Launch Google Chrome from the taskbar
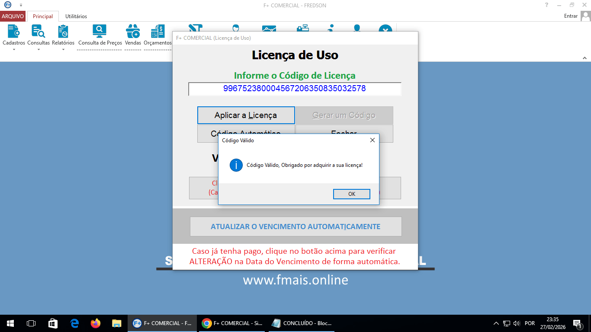The width and height of the screenshot is (591, 332). tap(231, 323)
